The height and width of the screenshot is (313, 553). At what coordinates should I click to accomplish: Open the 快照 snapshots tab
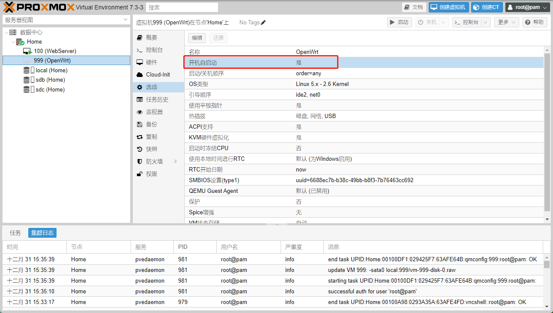(x=158, y=149)
